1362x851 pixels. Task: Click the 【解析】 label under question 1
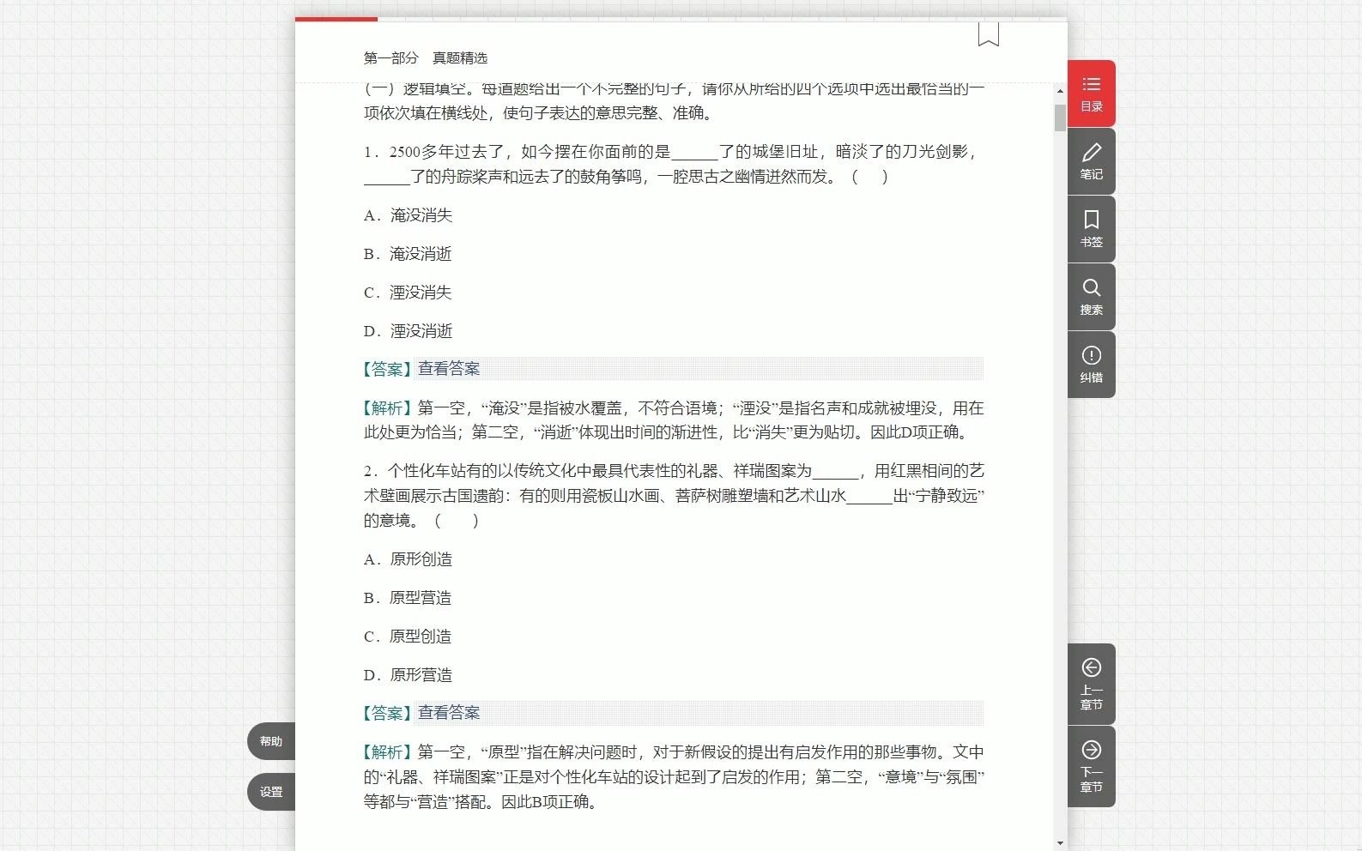pyautogui.click(x=388, y=408)
